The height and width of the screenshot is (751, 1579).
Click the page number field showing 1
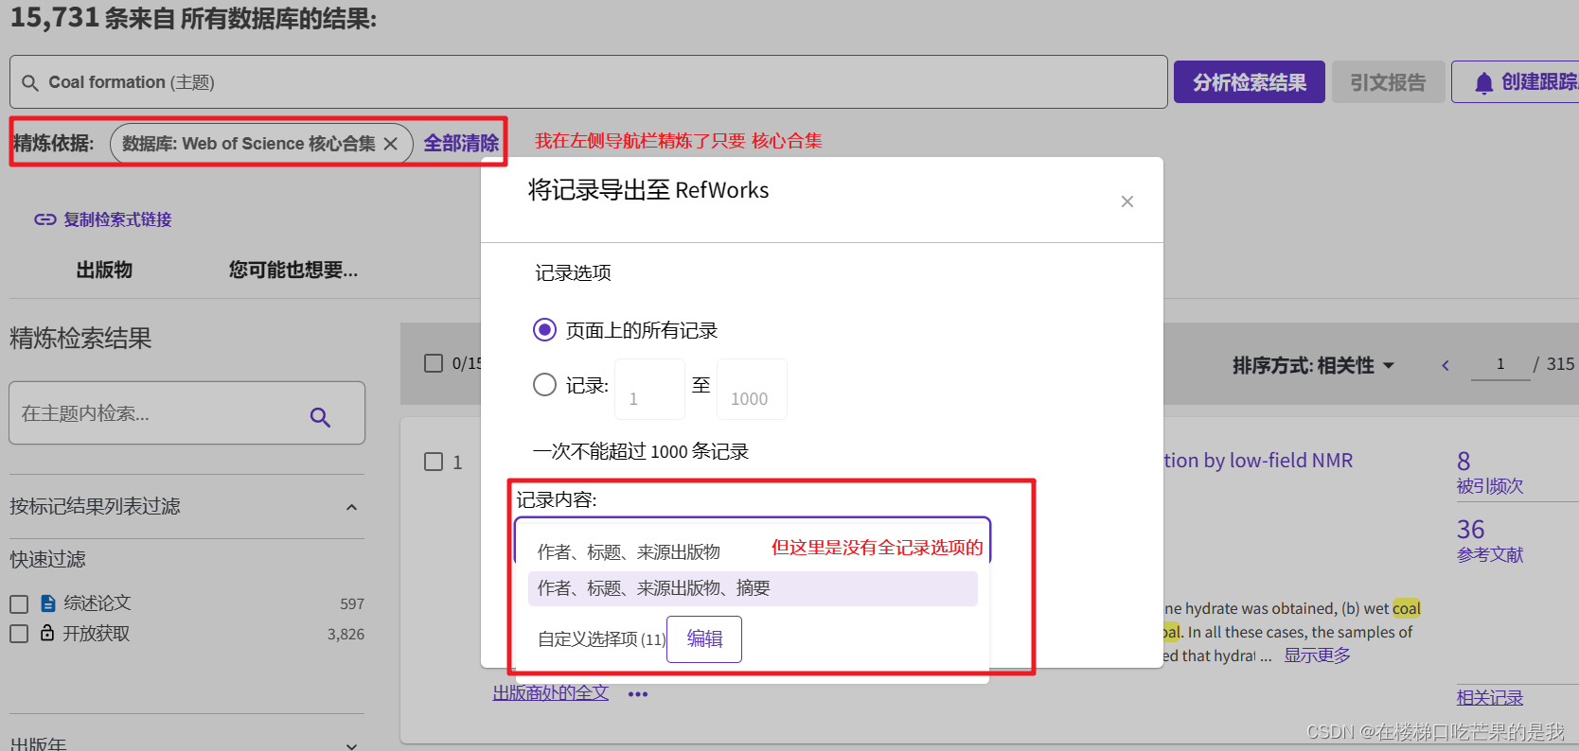[x=1500, y=364]
